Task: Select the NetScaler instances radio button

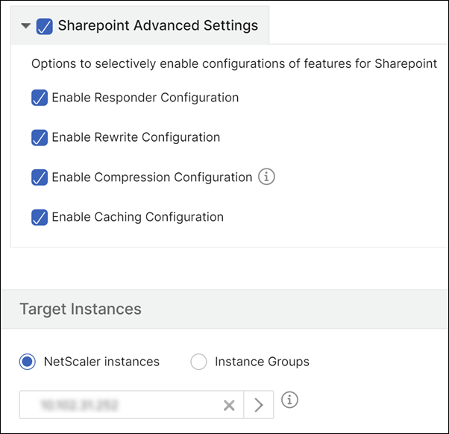Action: tap(28, 362)
